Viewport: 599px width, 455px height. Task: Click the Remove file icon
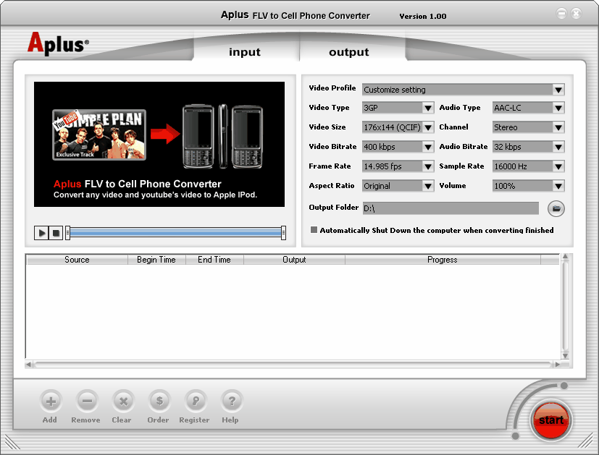[x=86, y=401]
